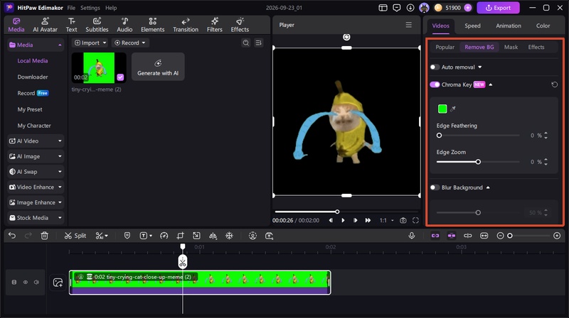Image resolution: width=569 pixels, height=318 pixels.
Task: Open the Downloader section
Action: coord(33,77)
